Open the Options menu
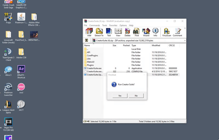Screen dimensions: 219x140 123,25
